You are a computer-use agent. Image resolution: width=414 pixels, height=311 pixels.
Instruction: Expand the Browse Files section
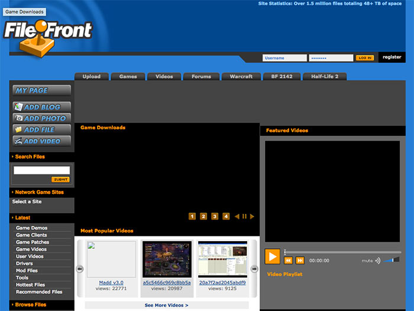(x=31, y=304)
